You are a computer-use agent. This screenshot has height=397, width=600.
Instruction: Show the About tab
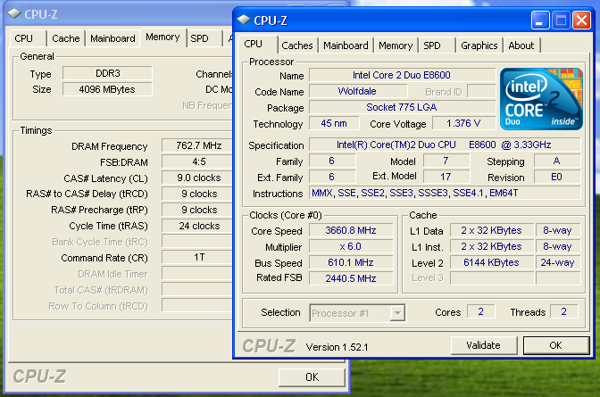pos(521,45)
